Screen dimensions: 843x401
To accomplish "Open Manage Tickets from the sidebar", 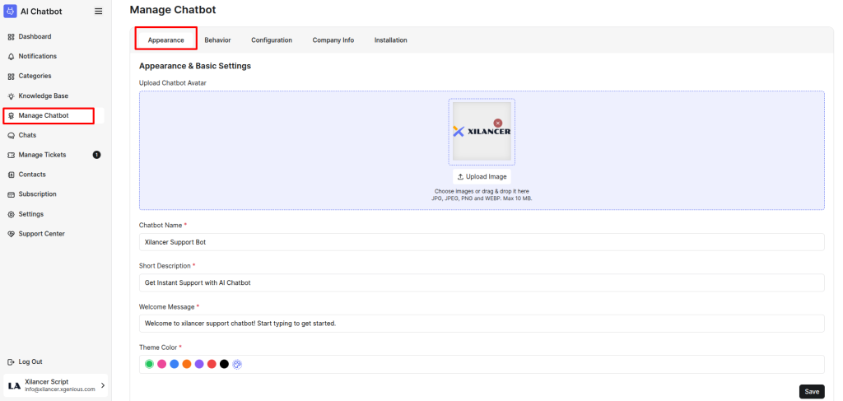I will coord(42,155).
